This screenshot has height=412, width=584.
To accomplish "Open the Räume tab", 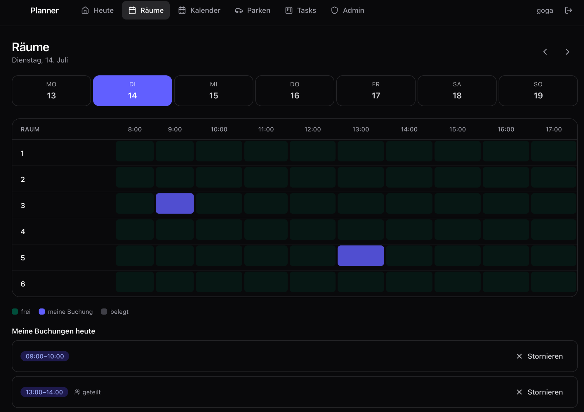I will 146,11.
